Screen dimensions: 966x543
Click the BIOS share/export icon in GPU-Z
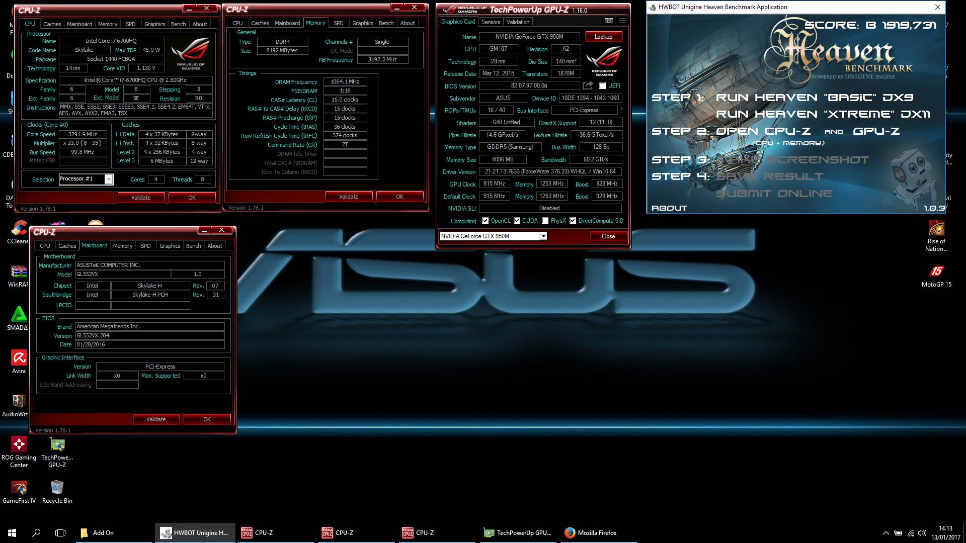pyautogui.click(x=587, y=85)
